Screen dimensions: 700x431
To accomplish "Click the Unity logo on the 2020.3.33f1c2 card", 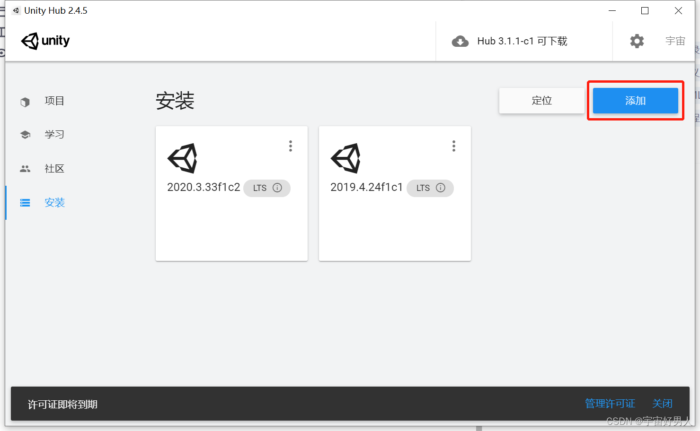I will [x=182, y=158].
